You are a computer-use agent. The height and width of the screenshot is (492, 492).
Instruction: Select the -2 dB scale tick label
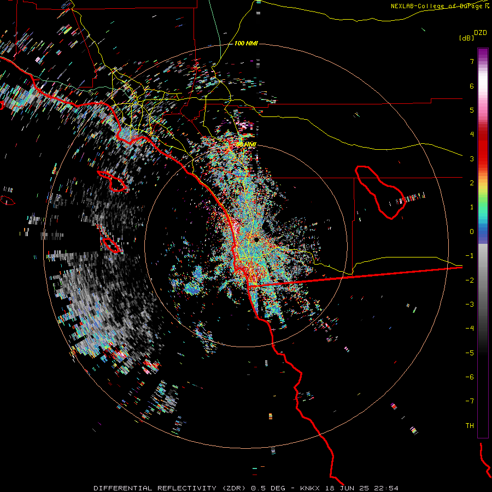(x=470, y=280)
